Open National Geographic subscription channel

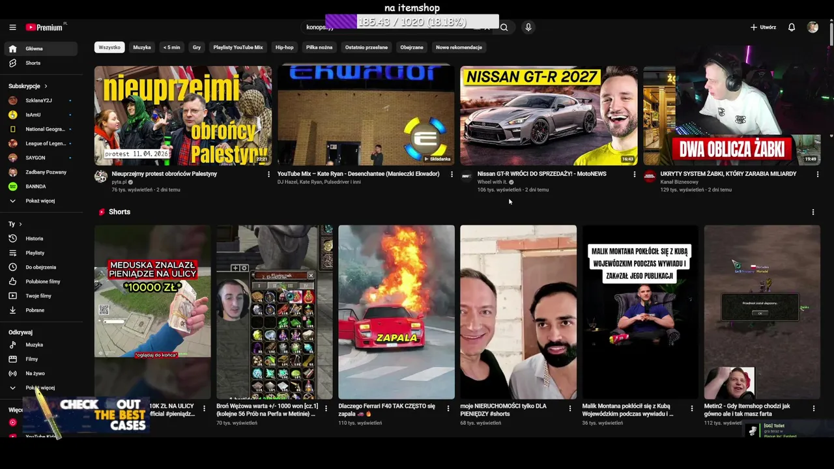pos(40,129)
